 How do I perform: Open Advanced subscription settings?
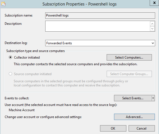click(134, 117)
